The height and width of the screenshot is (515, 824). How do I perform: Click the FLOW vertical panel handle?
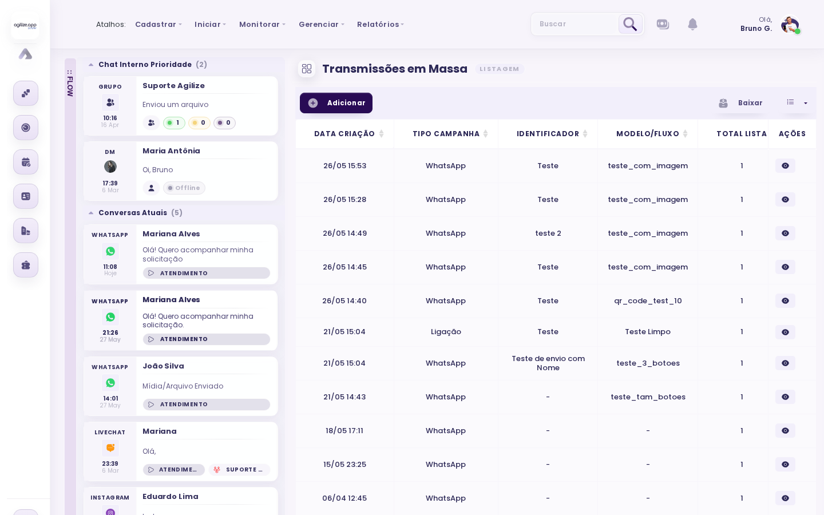click(x=70, y=84)
